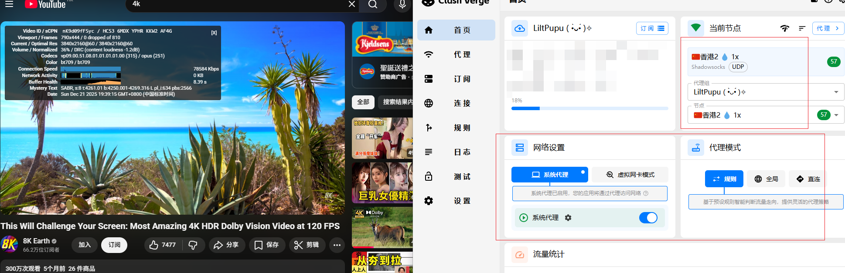Image resolution: width=845 pixels, height=273 pixels.
Task: Click the 18% usage progress bar
Action: (x=589, y=108)
